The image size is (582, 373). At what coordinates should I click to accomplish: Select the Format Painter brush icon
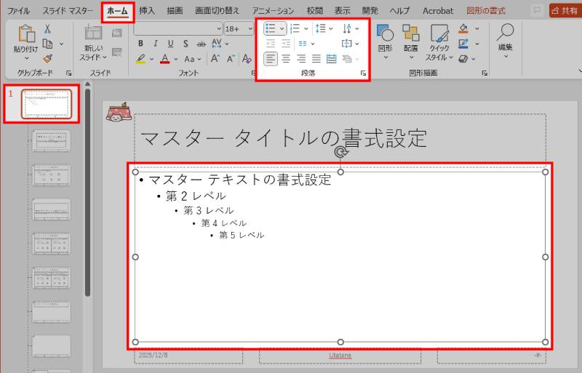click(47, 59)
